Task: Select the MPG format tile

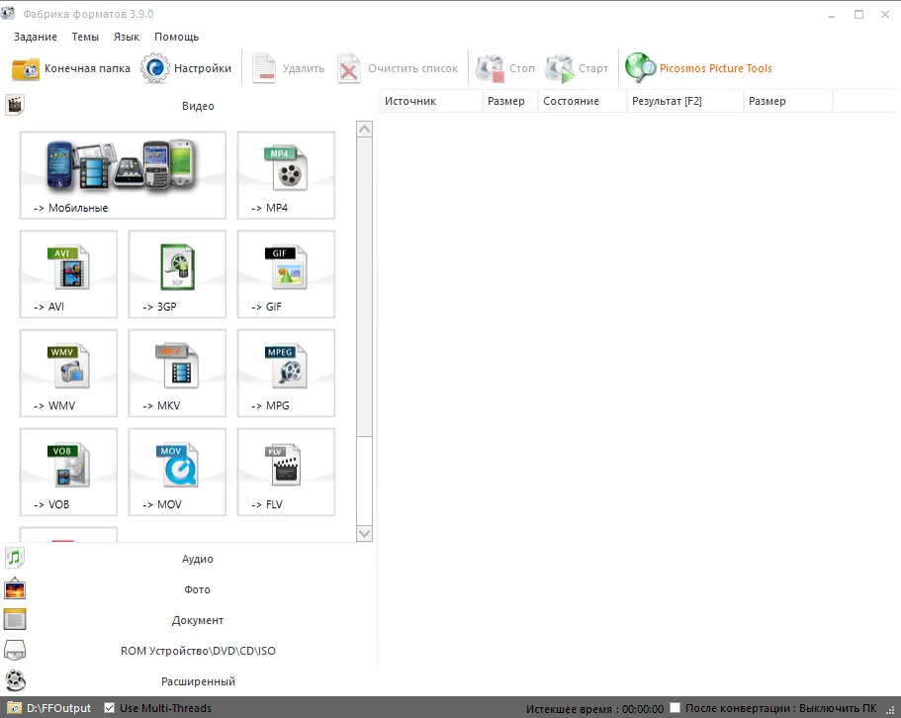Action: tap(286, 373)
